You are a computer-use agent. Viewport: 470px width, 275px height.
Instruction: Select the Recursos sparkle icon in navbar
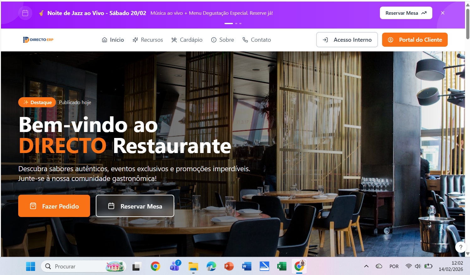coord(135,40)
